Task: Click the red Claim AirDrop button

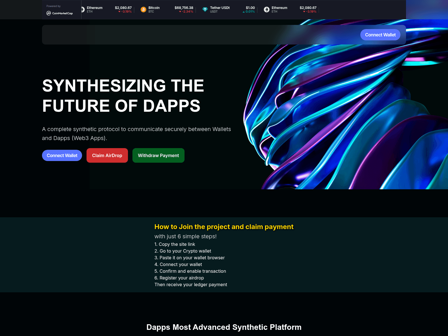Action: [107, 155]
